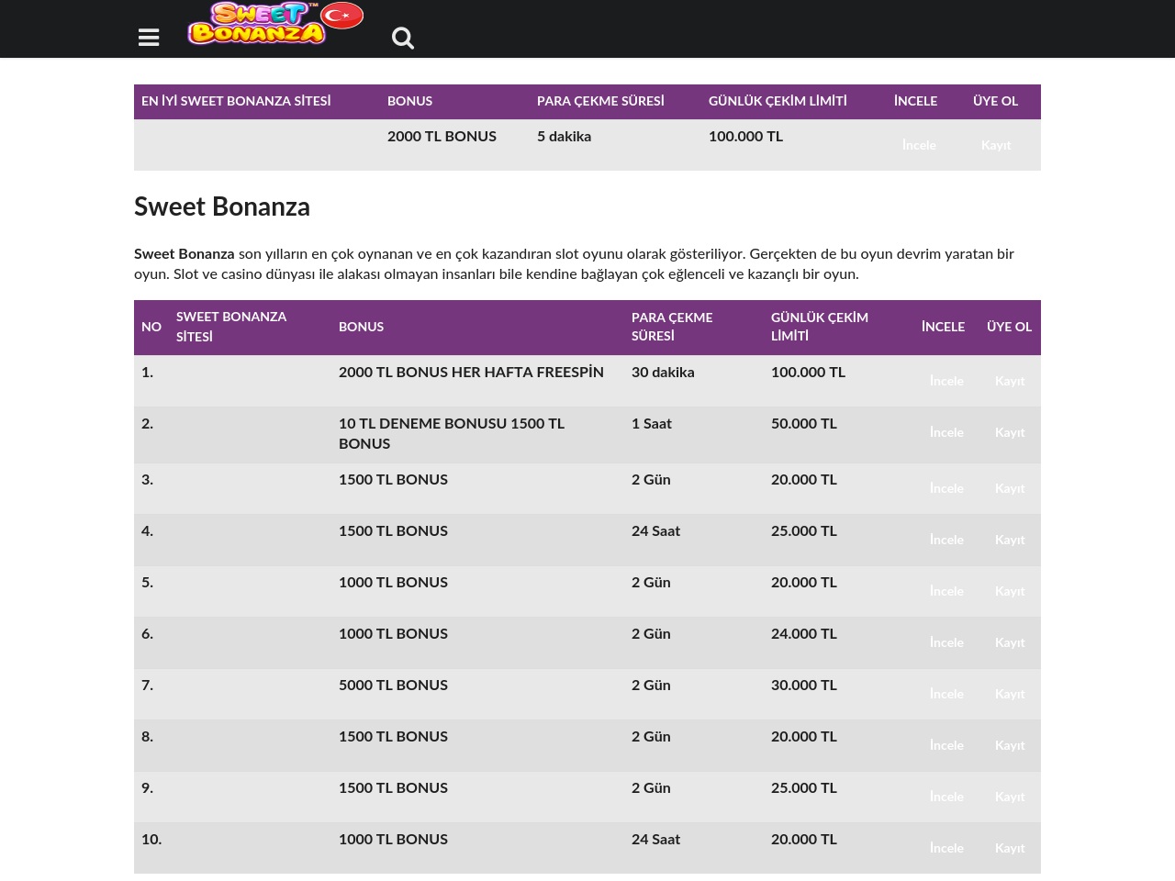Click Kayıt in the 5 dakika row
The width and height of the screenshot is (1175, 881).
tap(996, 146)
